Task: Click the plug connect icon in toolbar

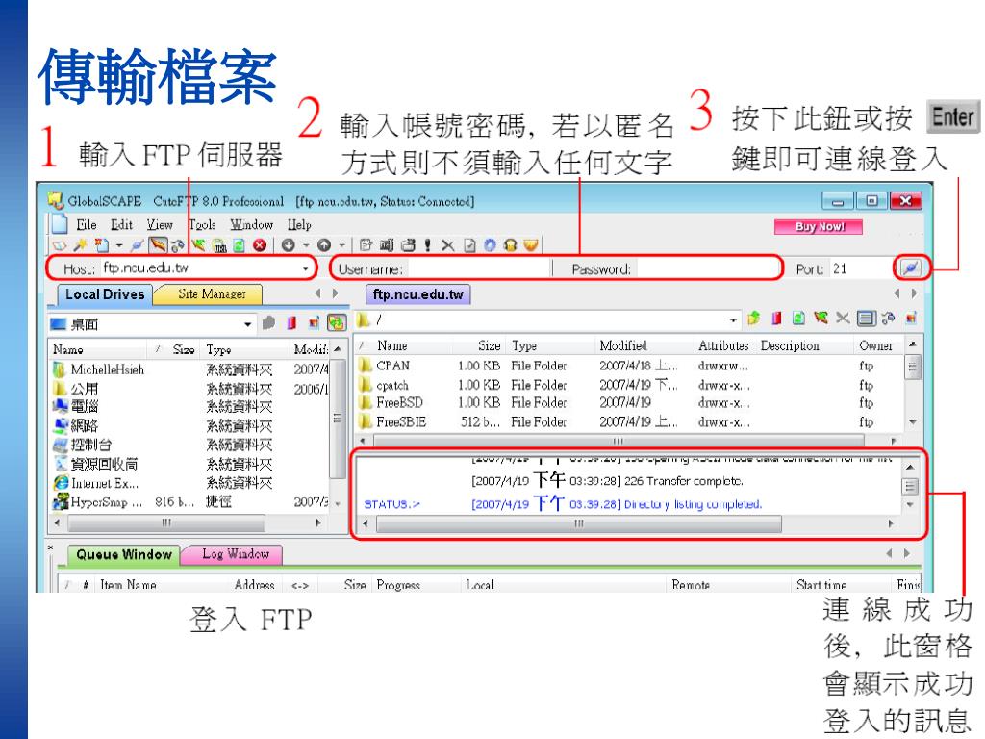Action: (137, 245)
